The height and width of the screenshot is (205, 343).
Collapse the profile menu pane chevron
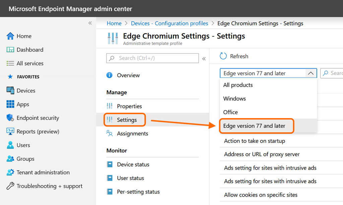[x=204, y=59]
